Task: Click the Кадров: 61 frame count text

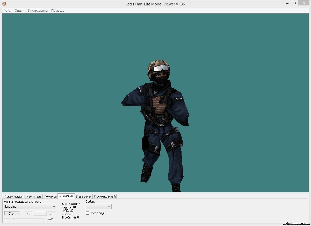Action: click(x=69, y=207)
